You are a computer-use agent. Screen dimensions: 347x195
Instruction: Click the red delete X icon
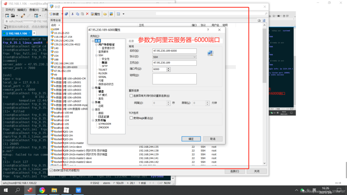click(x=87, y=14)
